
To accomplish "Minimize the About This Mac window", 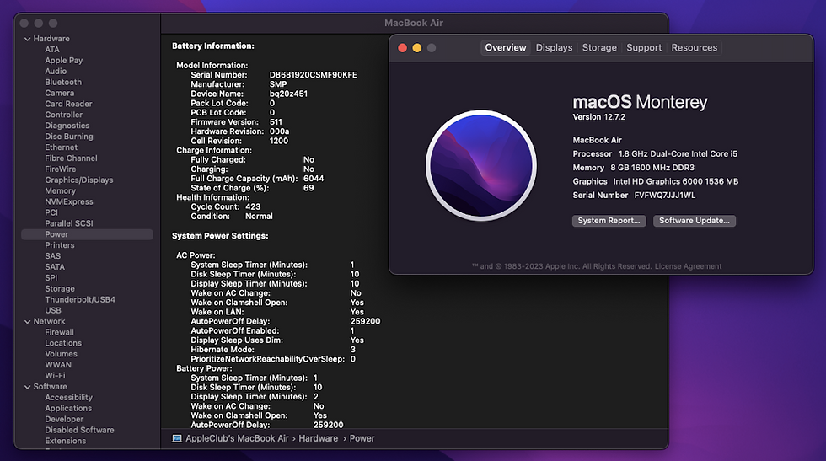I will 416,48.
